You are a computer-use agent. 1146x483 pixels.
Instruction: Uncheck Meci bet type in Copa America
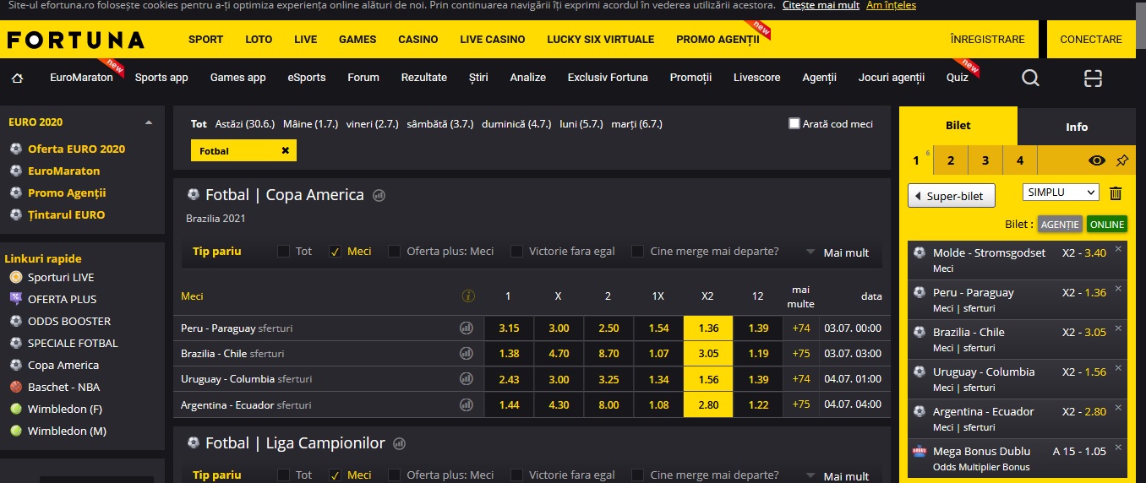335,251
